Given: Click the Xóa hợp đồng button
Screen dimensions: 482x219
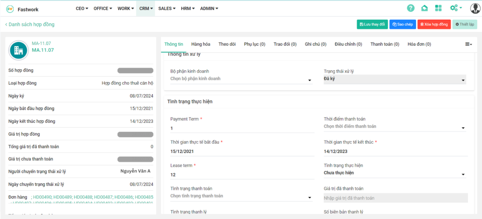Looking at the screenshot, I should click(x=434, y=24).
